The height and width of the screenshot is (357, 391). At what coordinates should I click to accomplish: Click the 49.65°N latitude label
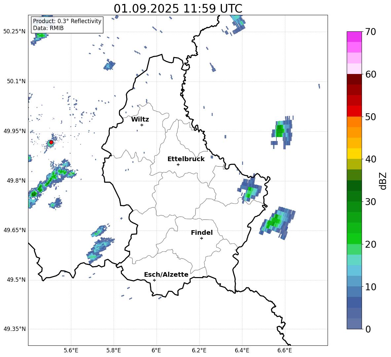click(14, 230)
